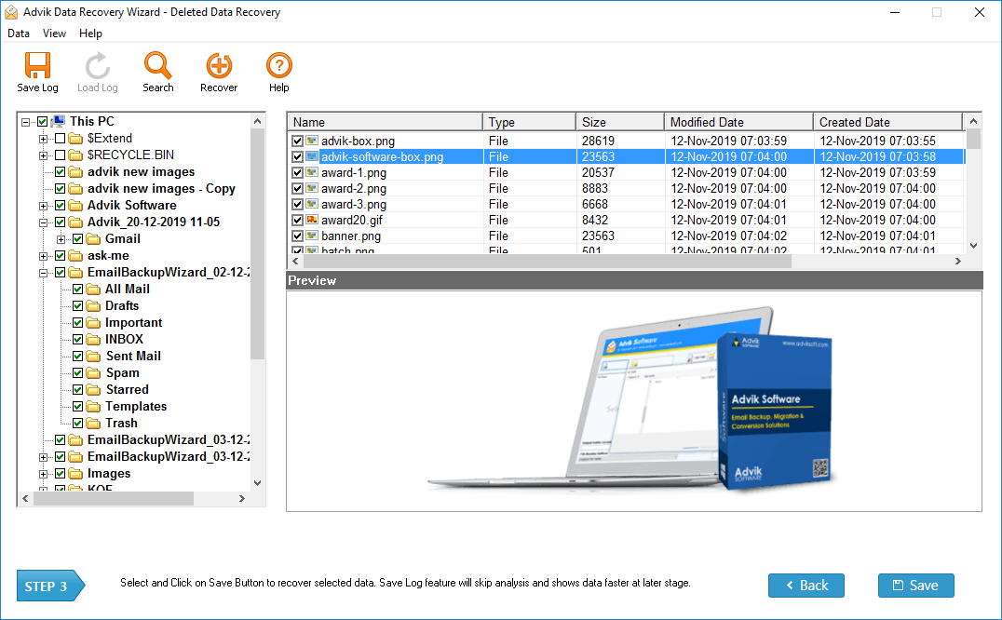The image size is (1002, 620).
Task: Expand the $Extend folder node
Action: pos(43,139)
